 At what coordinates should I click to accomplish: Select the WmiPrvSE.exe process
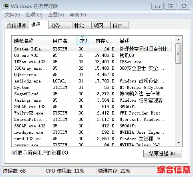click(92, 113)
